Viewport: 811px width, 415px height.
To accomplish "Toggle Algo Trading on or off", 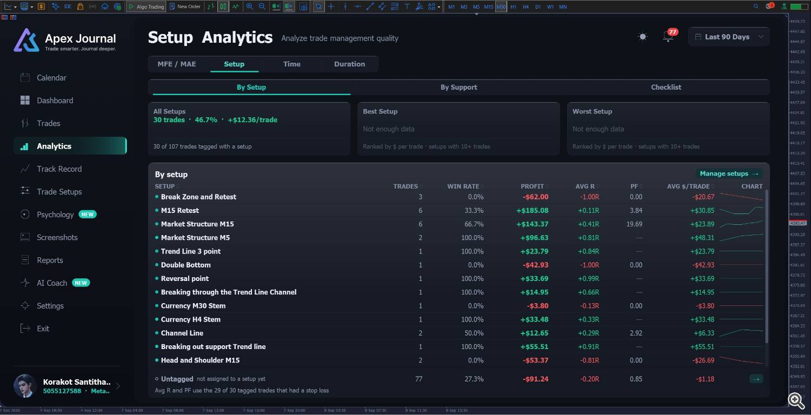I will [x=145, y=6].
